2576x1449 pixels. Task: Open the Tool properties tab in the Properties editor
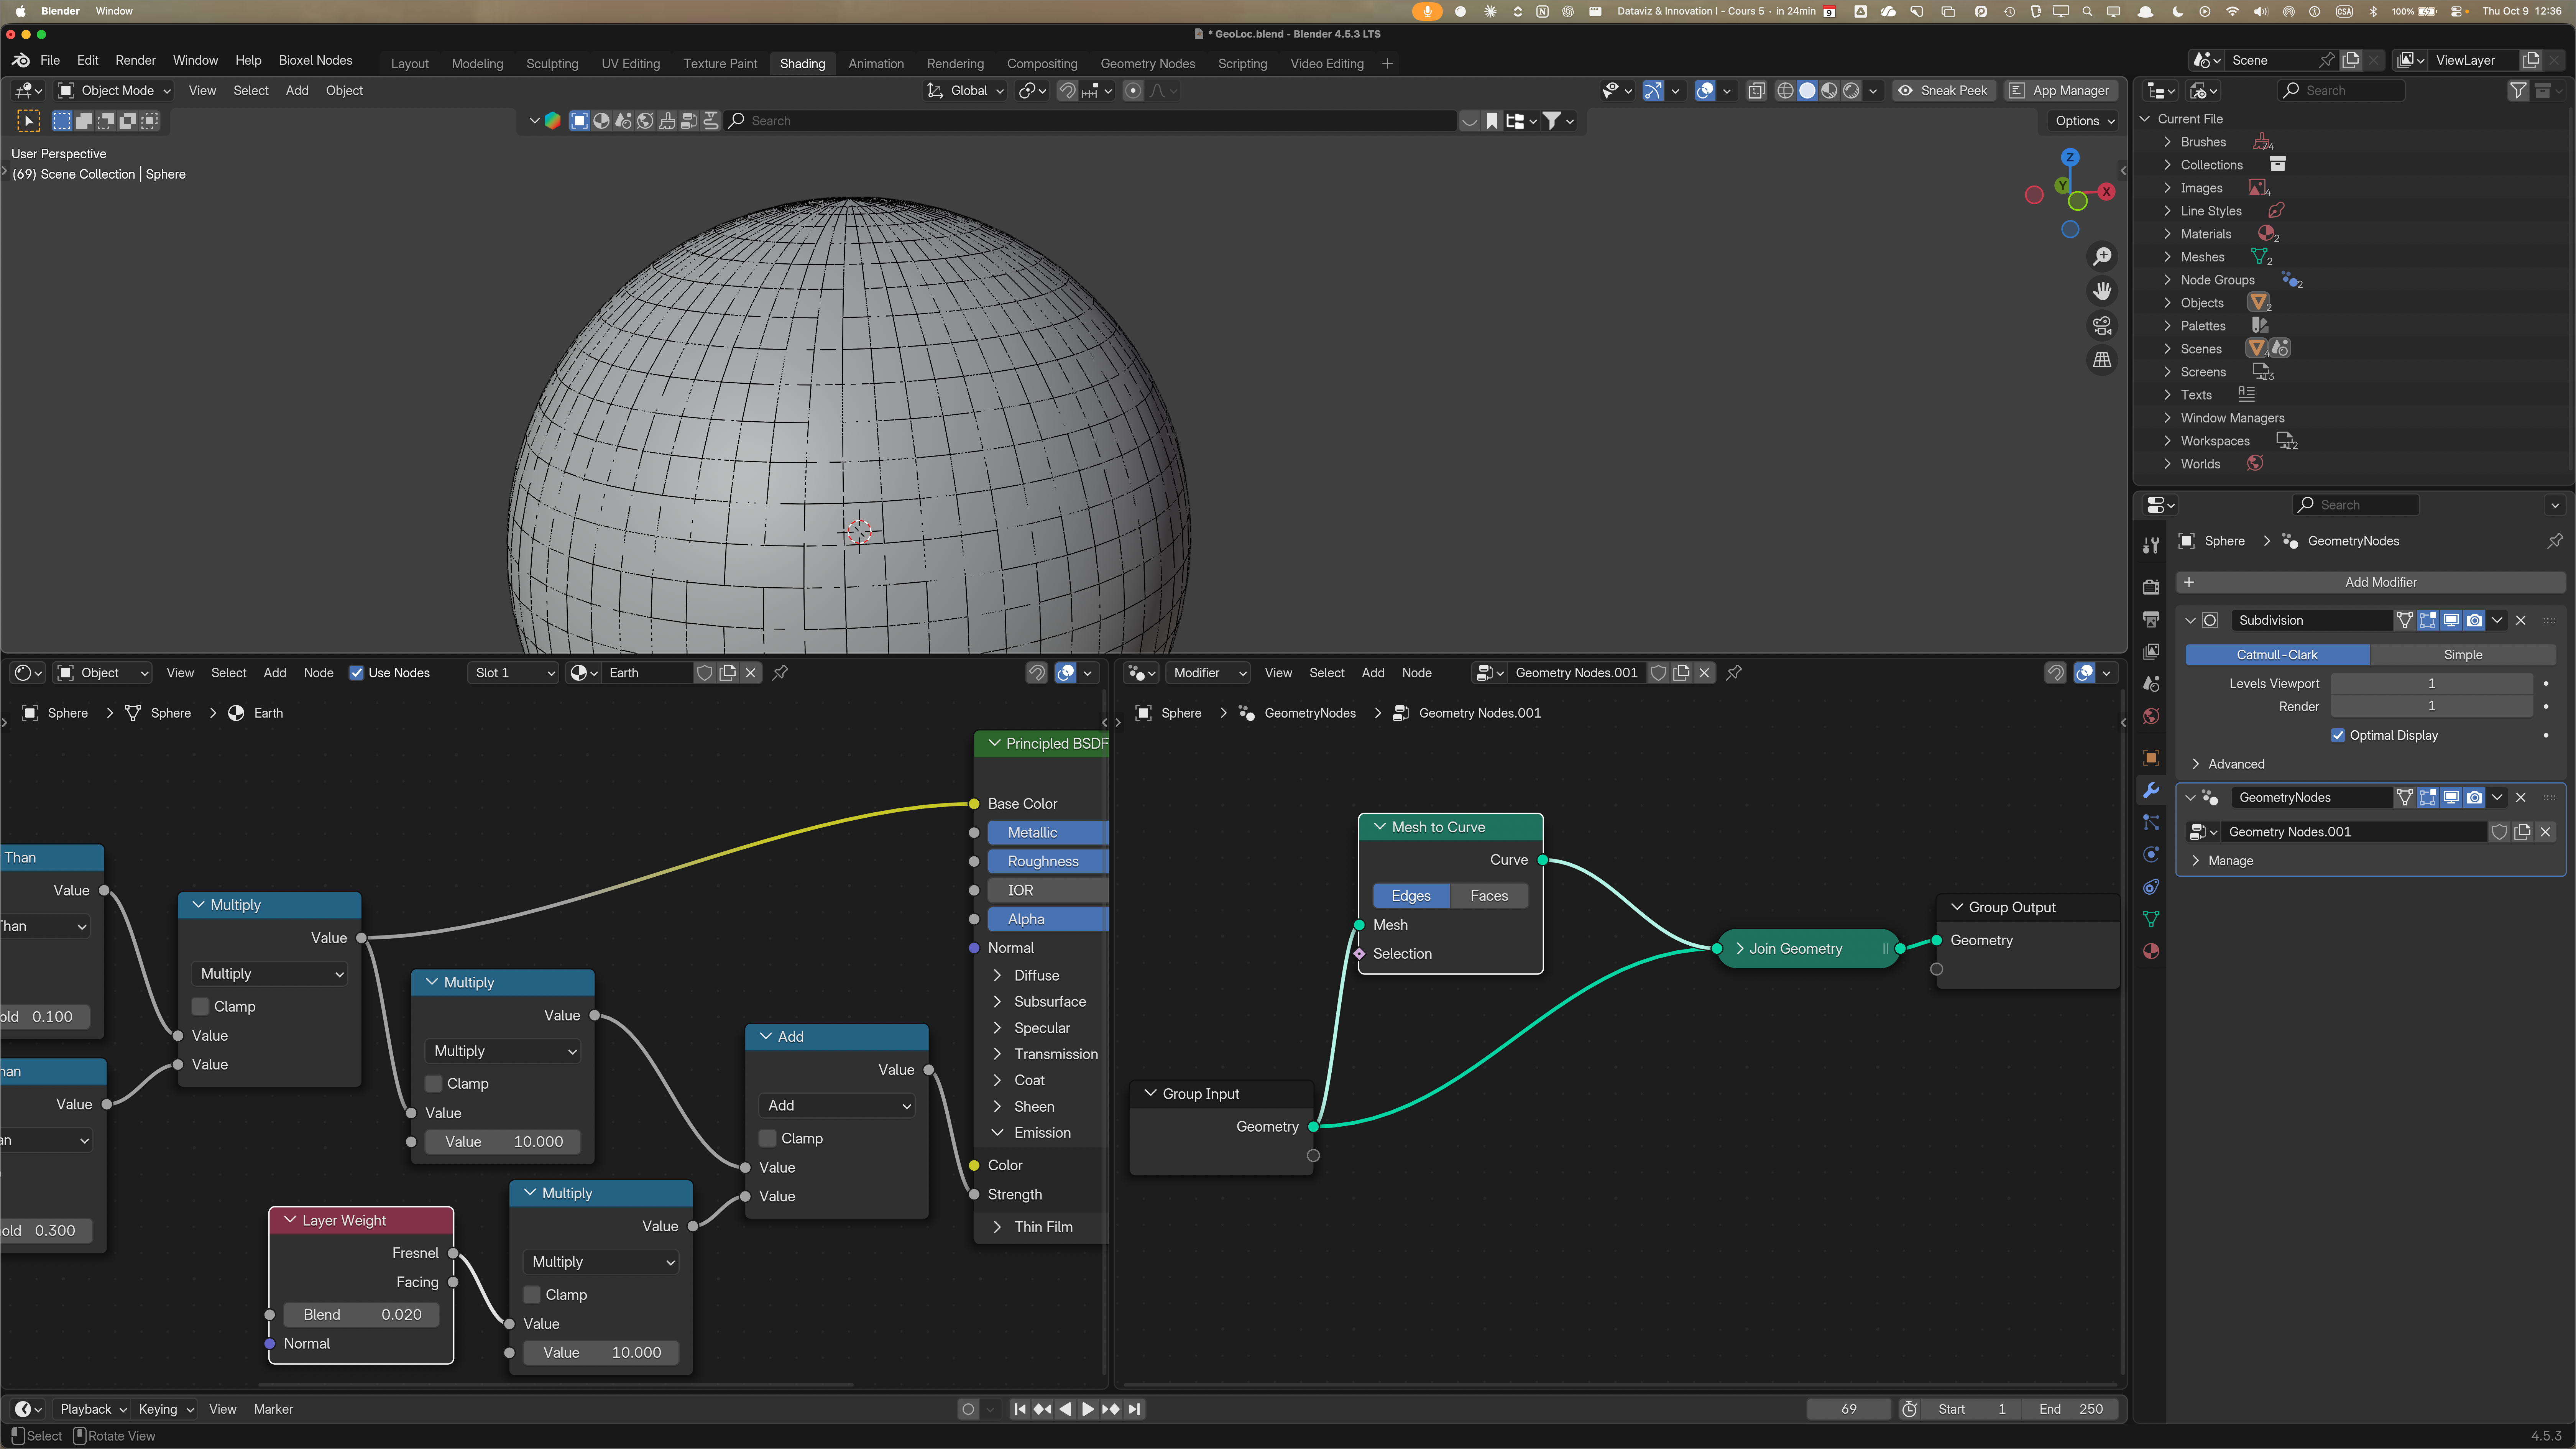point(2151,545)
